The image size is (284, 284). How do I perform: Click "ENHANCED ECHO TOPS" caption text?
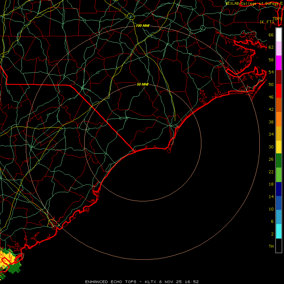(x=111, y=282)
